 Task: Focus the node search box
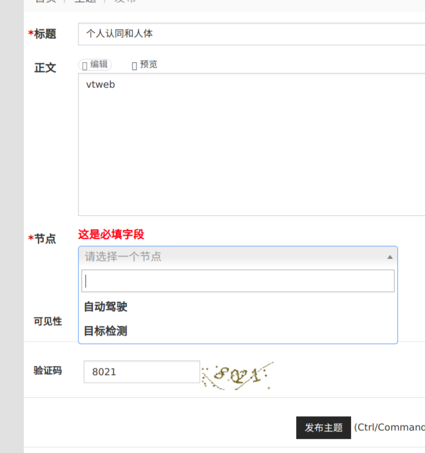click(x=238, y=281)
